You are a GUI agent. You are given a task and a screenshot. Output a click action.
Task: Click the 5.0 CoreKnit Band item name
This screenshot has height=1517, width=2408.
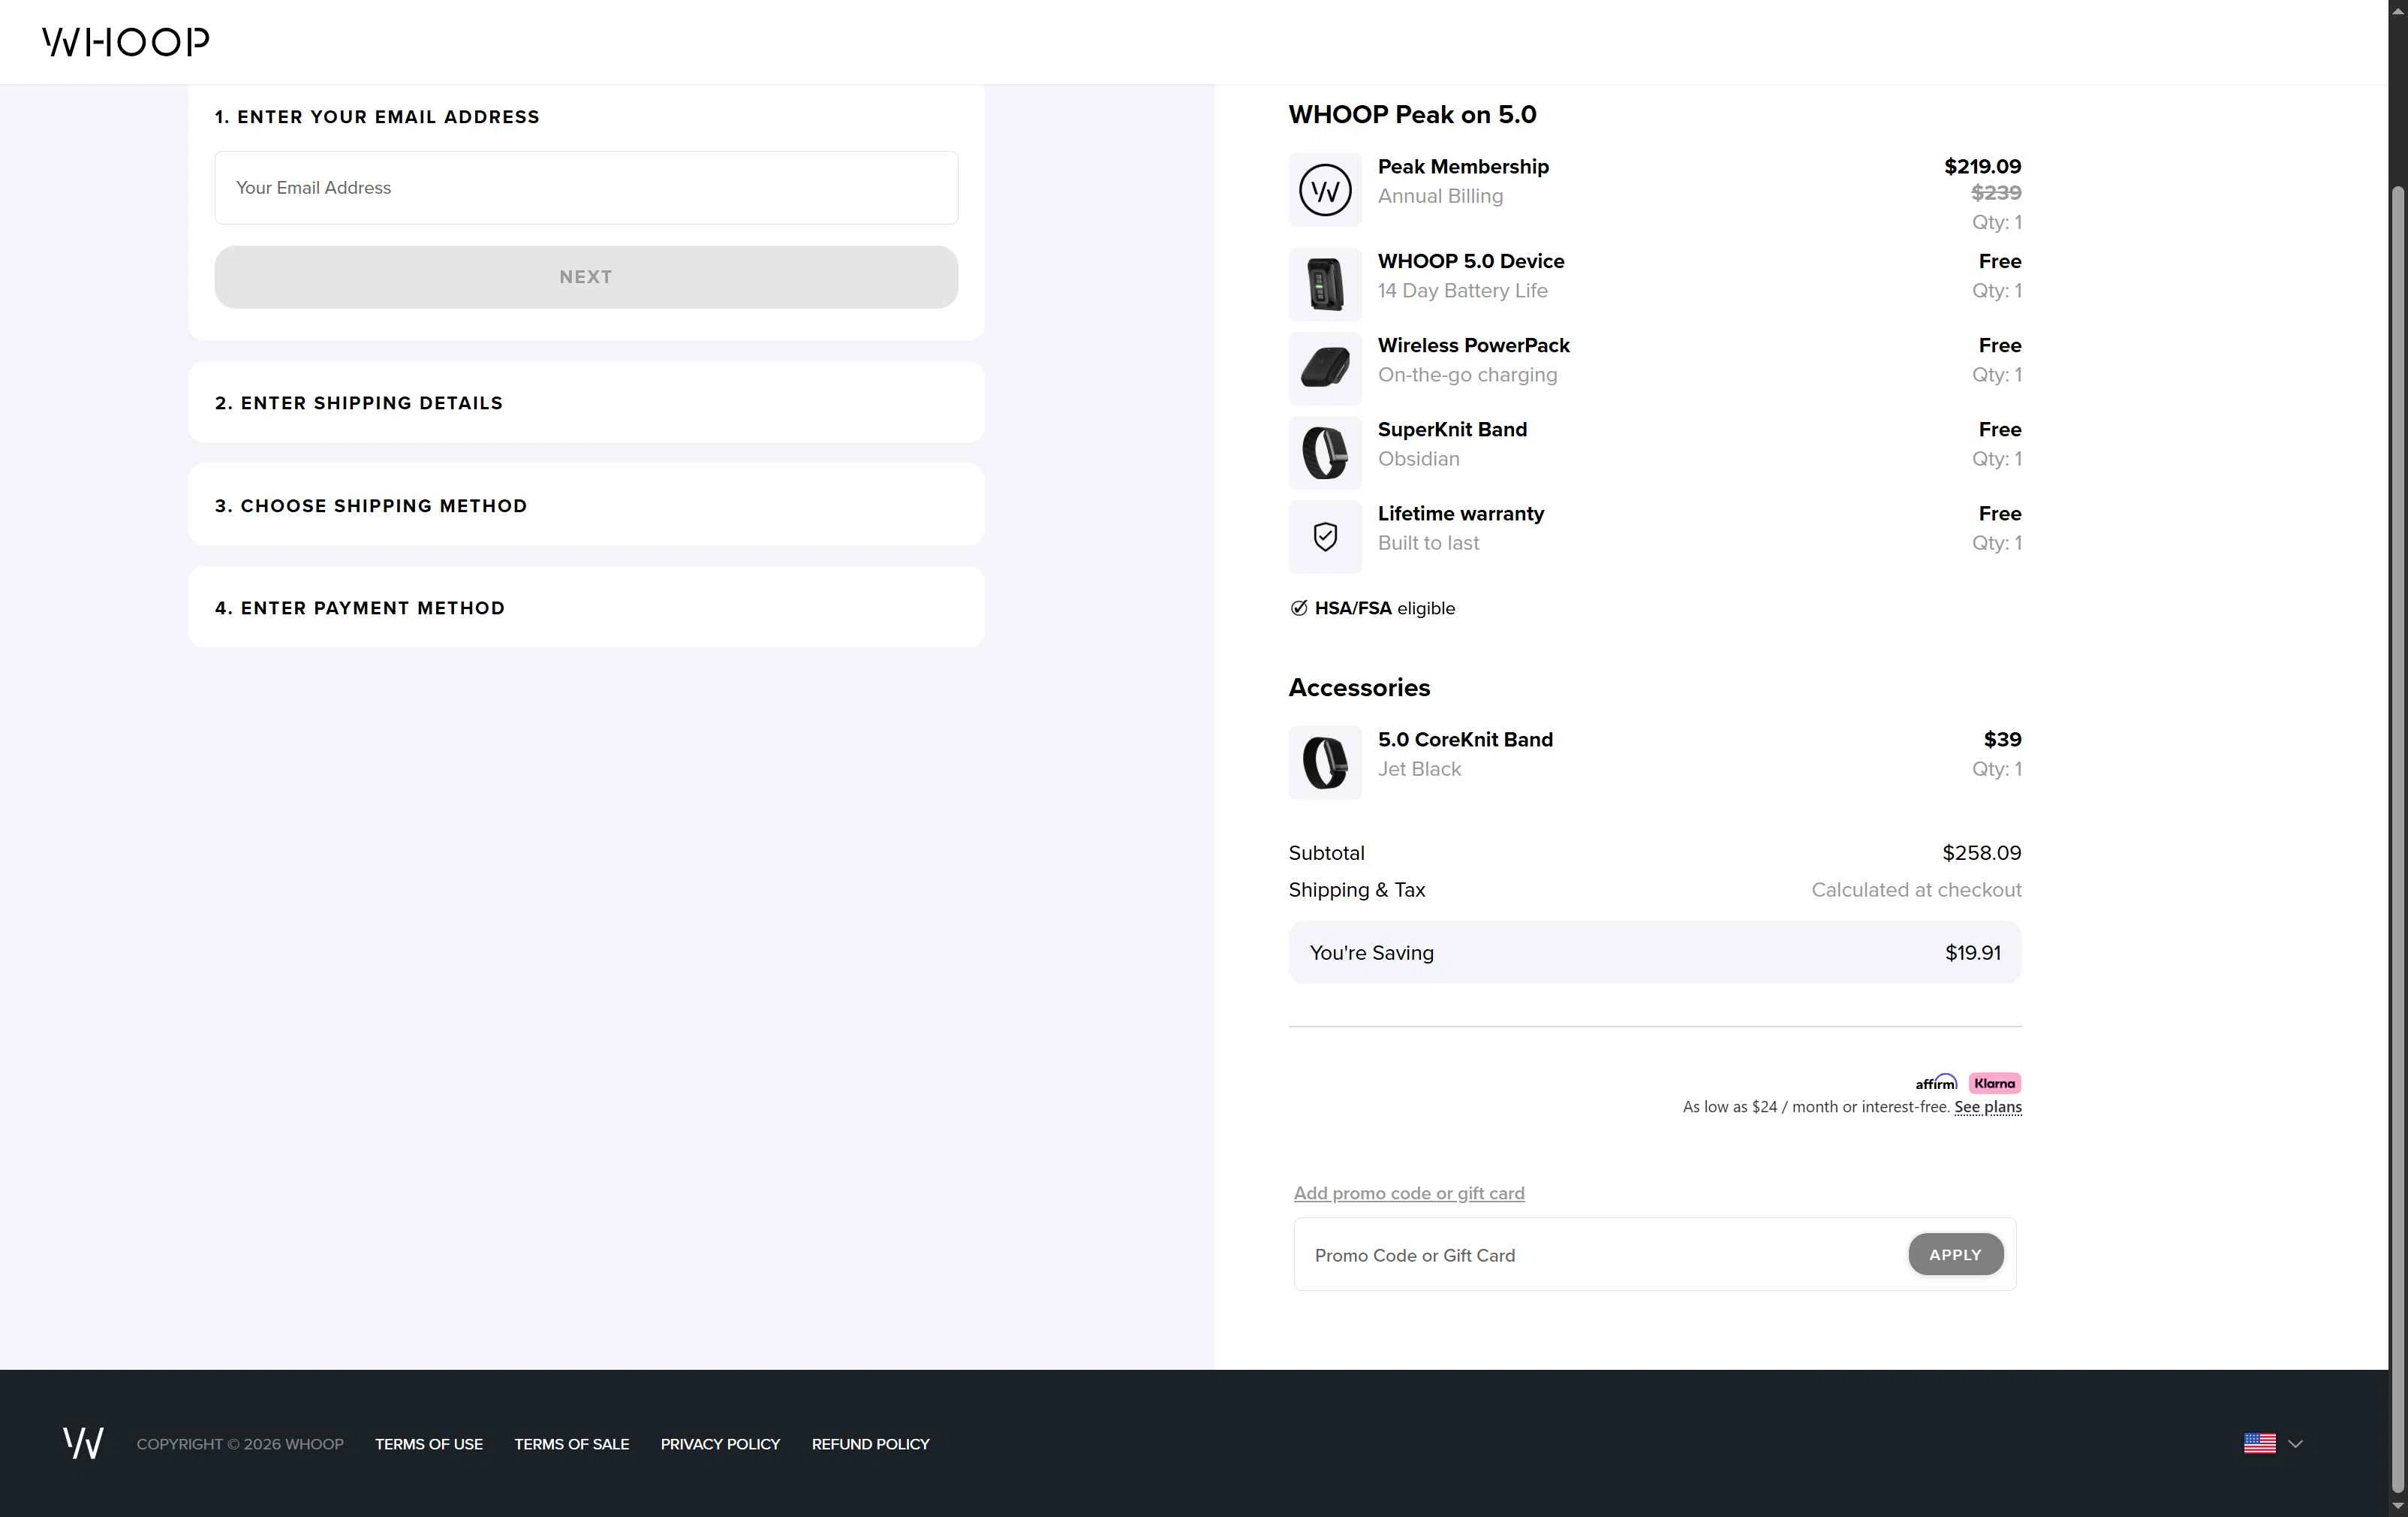pyautogui.click(x=1465, y=740)
